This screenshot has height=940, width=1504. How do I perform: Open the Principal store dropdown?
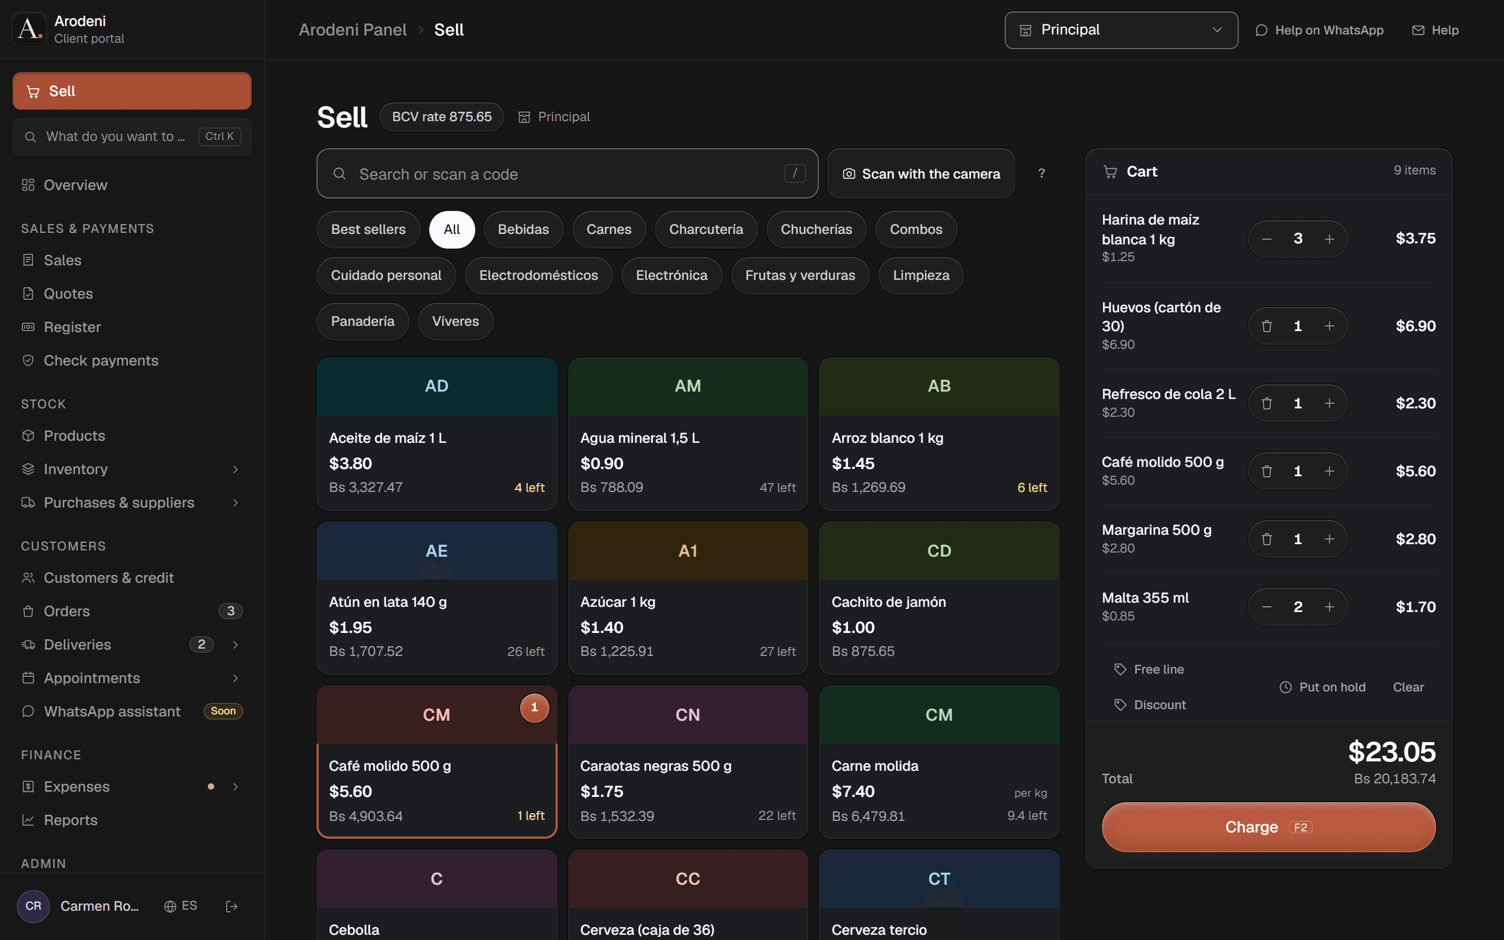(1121, 30)
